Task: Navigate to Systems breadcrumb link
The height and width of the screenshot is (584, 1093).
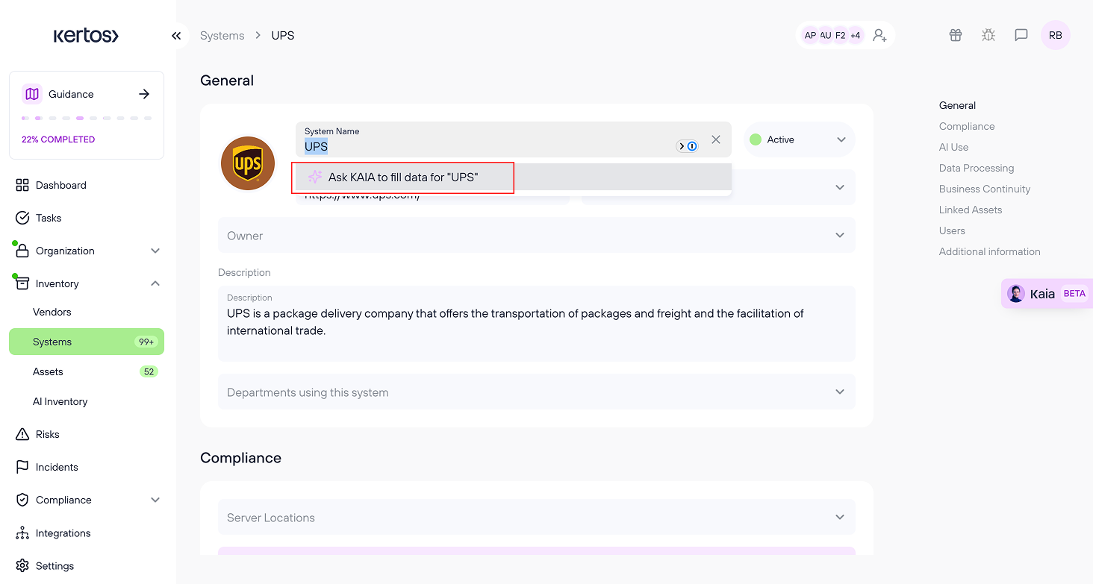Action: (x=222, y=36)
